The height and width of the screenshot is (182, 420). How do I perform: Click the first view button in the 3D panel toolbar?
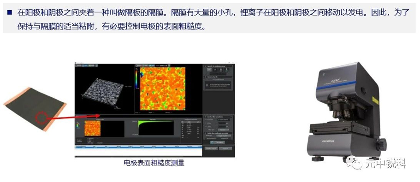click(x=78, y=65)
